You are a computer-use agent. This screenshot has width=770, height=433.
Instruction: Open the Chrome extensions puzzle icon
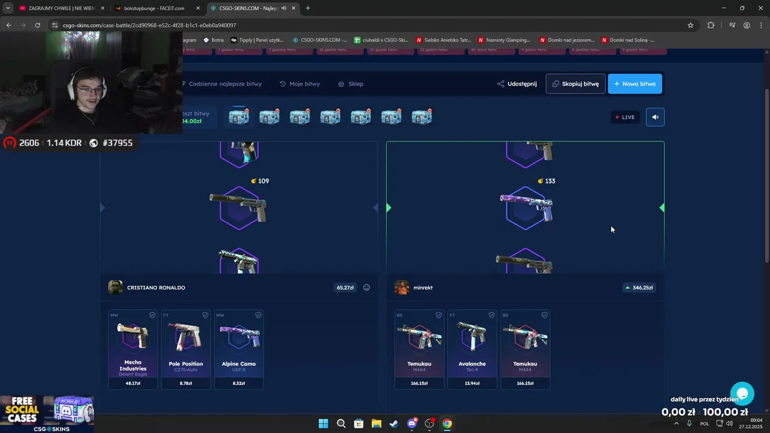pyautogui.click(x=711, y=25)
